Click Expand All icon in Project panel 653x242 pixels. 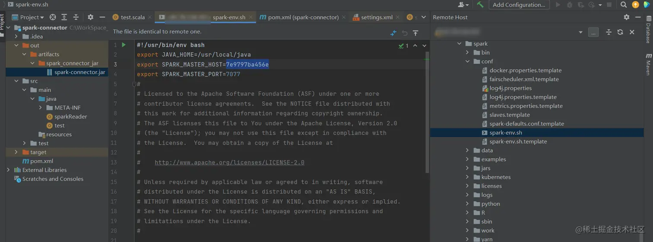[x=64, y=17]
